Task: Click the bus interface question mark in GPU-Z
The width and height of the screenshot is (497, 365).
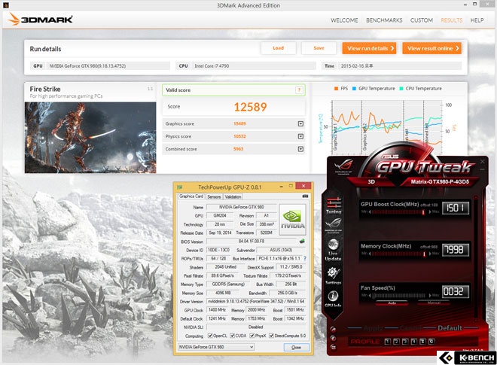Action: [x=305, y=259]
